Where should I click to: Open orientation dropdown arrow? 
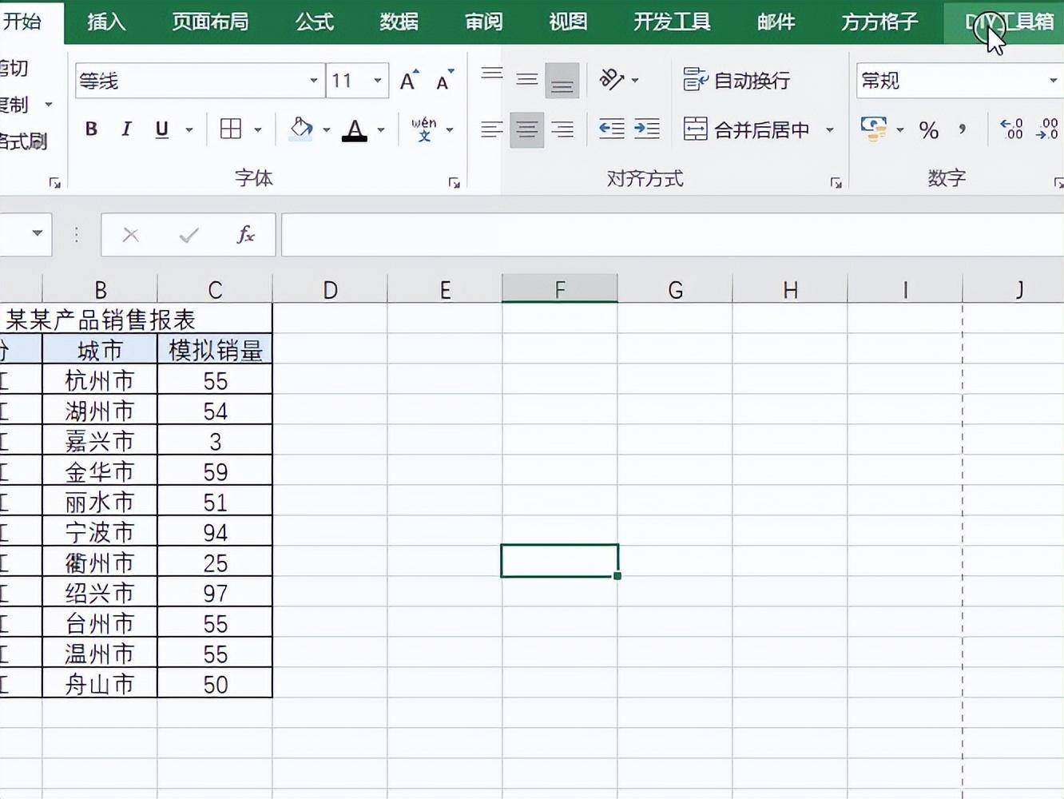pos(635,80)
